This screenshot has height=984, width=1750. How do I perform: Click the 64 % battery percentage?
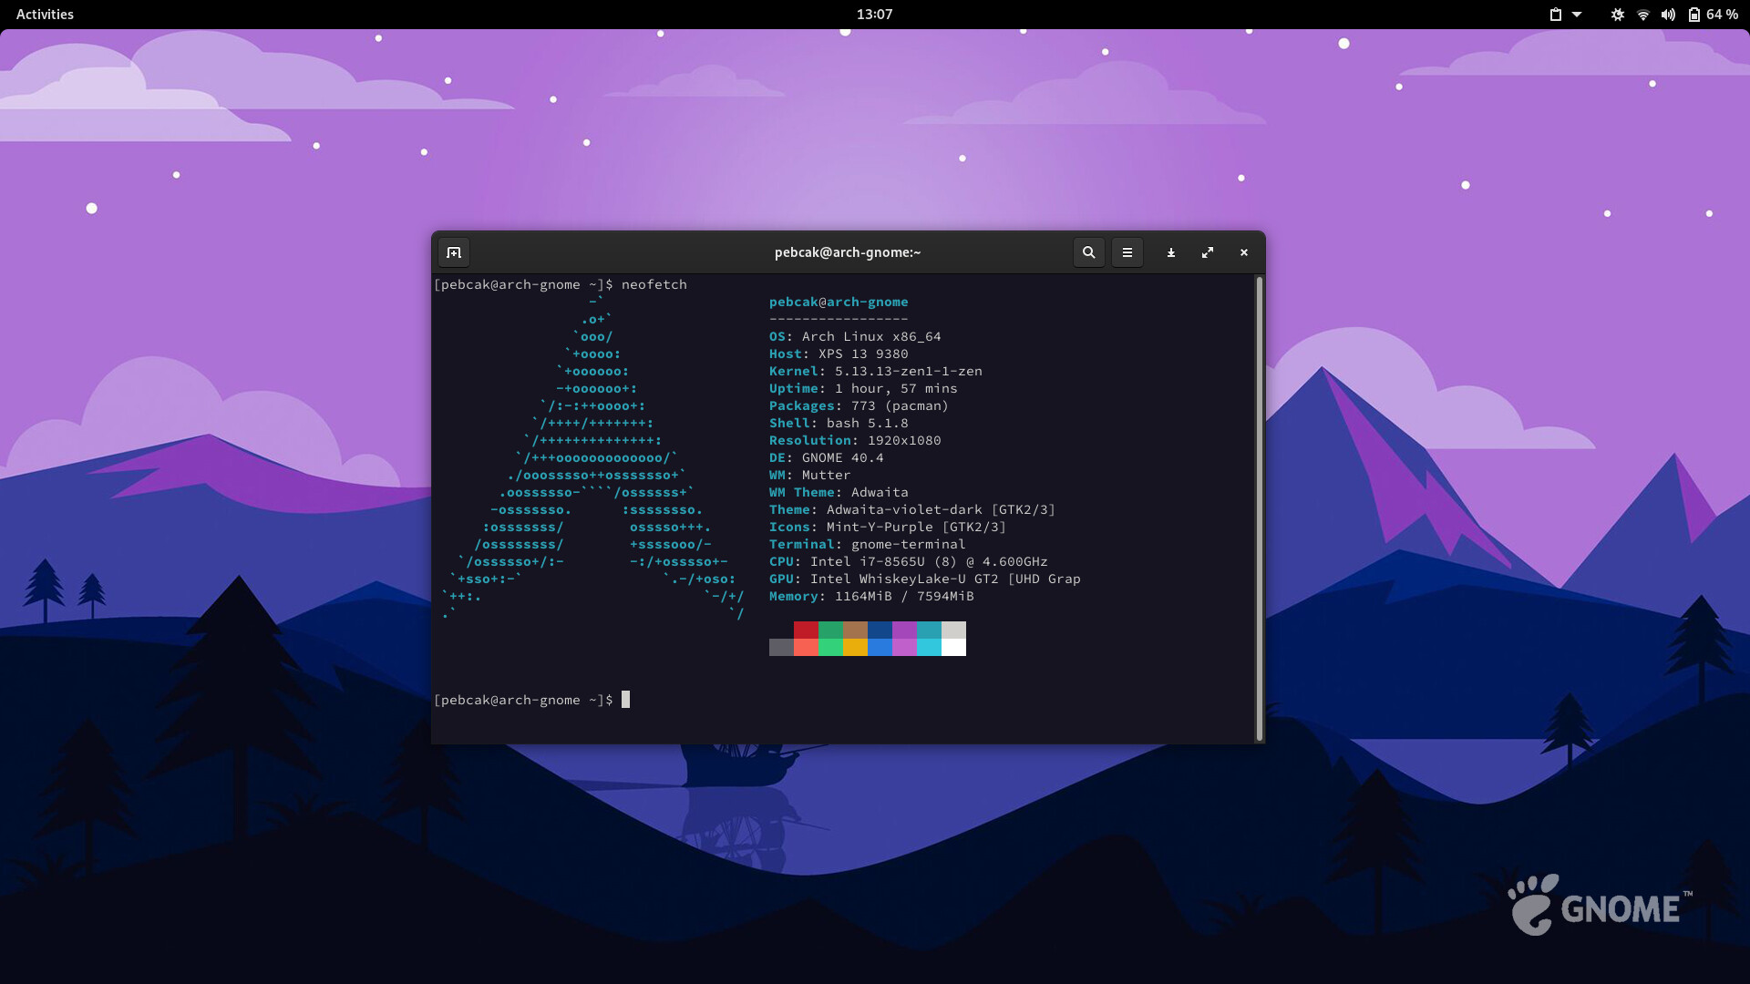pos(1722,15)
